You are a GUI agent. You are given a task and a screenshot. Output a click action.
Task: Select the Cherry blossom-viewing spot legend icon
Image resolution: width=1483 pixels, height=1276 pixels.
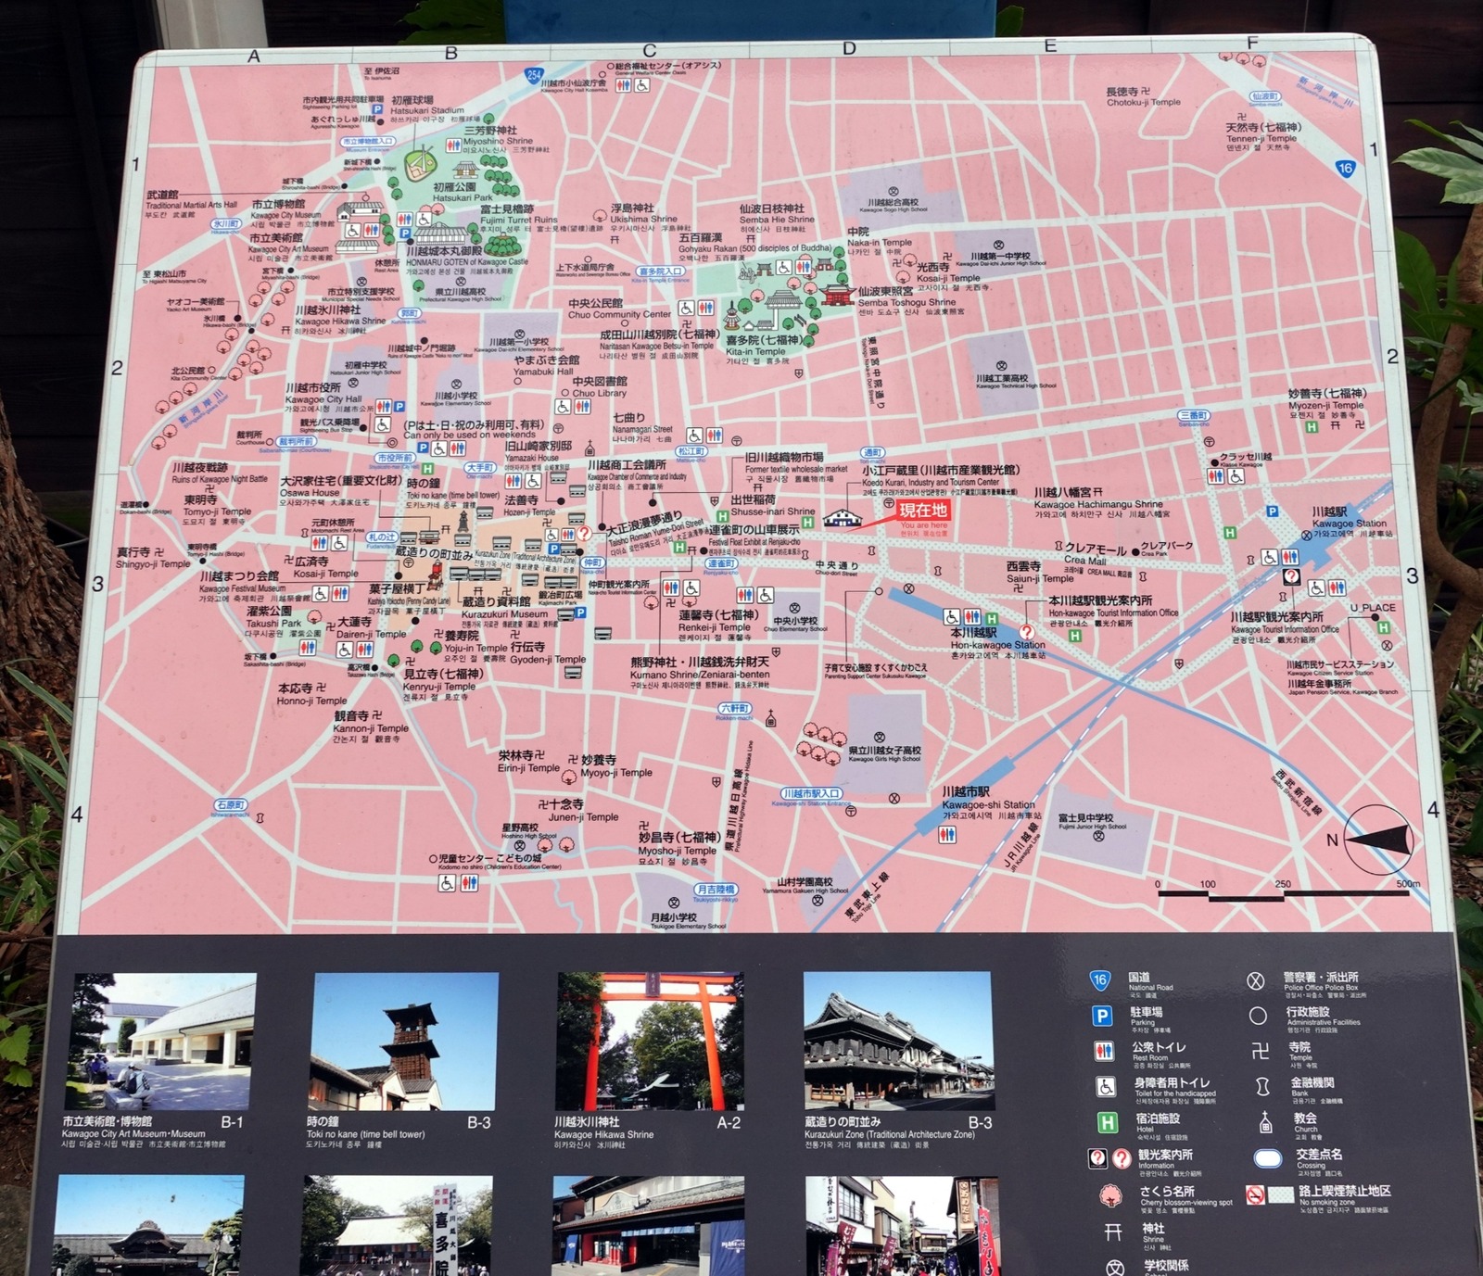click(x=1110, y=1195)
